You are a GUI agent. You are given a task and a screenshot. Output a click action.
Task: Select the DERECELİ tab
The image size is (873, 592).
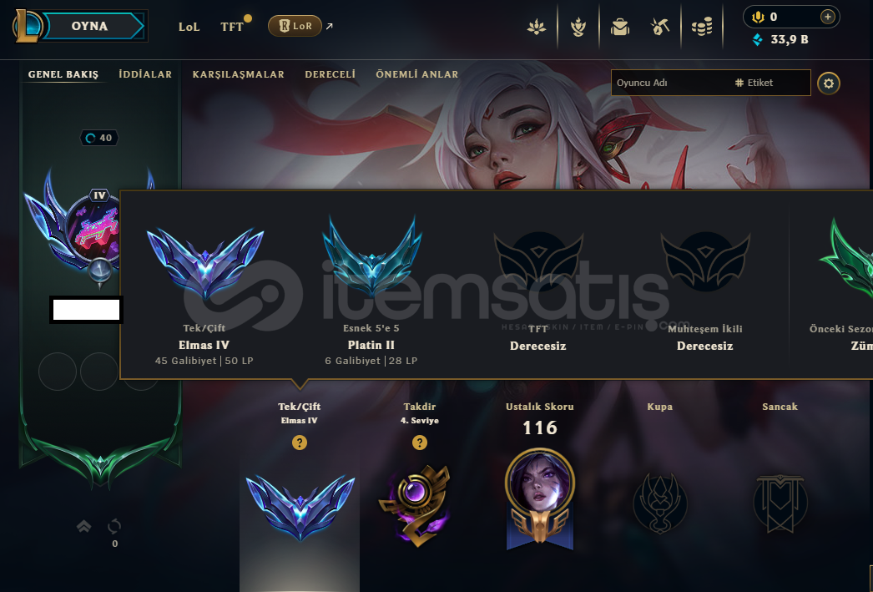[x=331, y=74]
